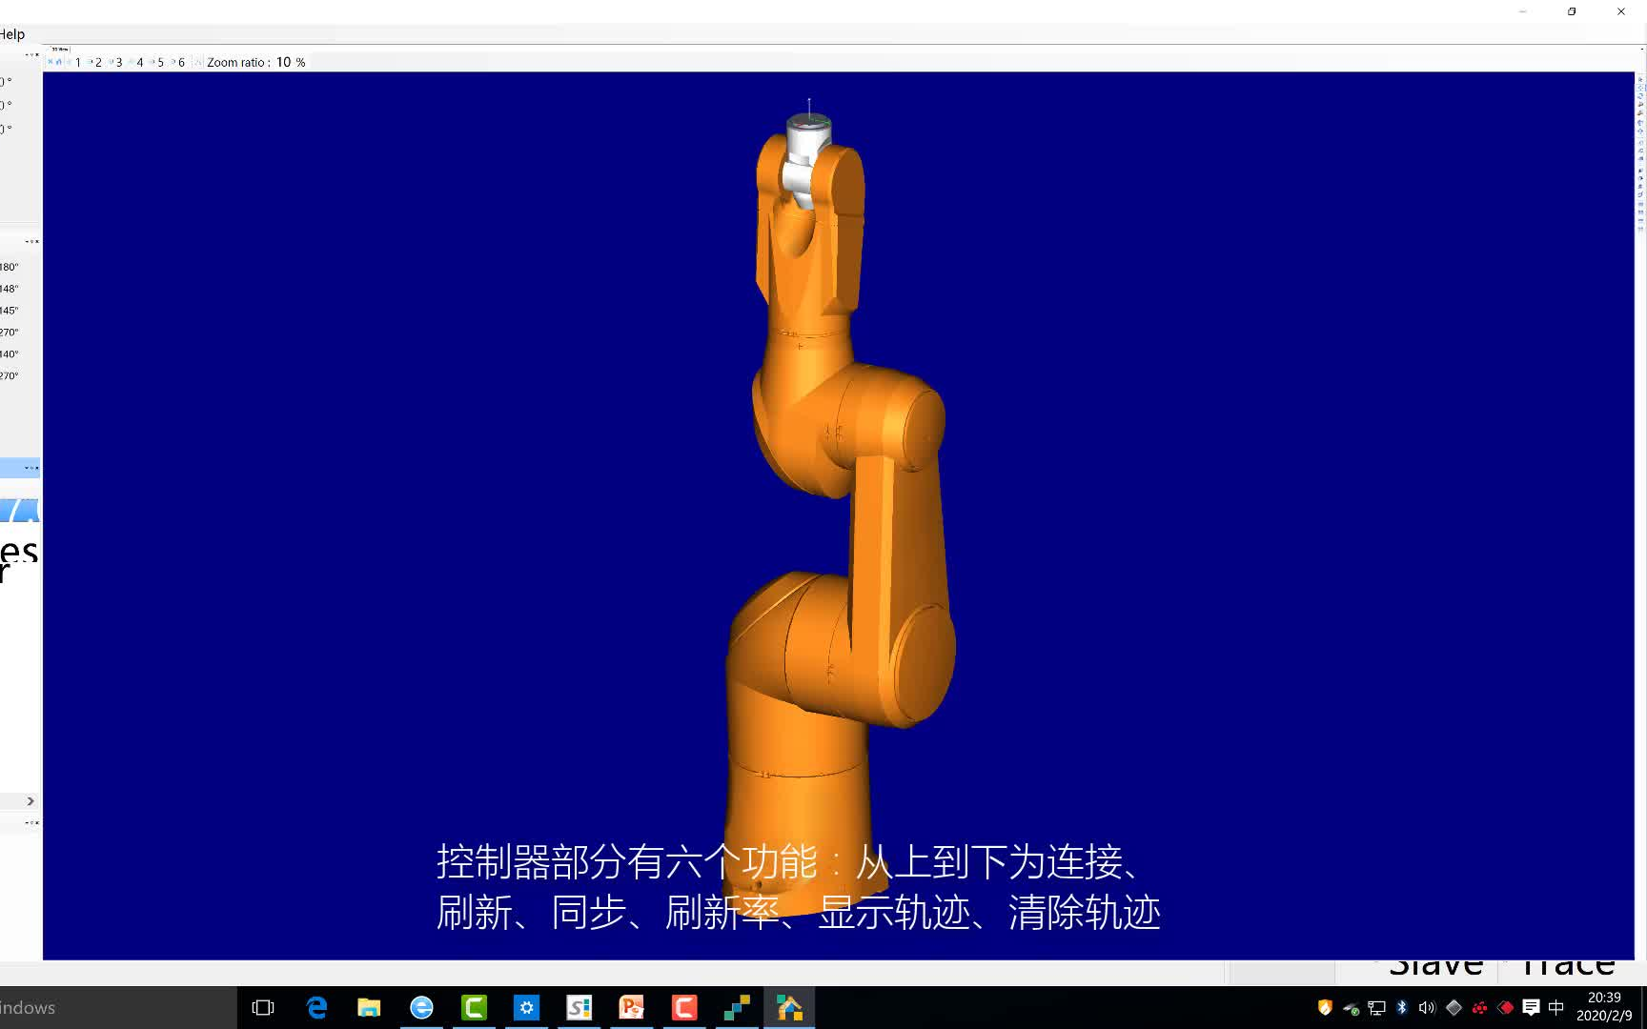
Task: Open the action center notifications icon
Action: tap(1531, 1007)
